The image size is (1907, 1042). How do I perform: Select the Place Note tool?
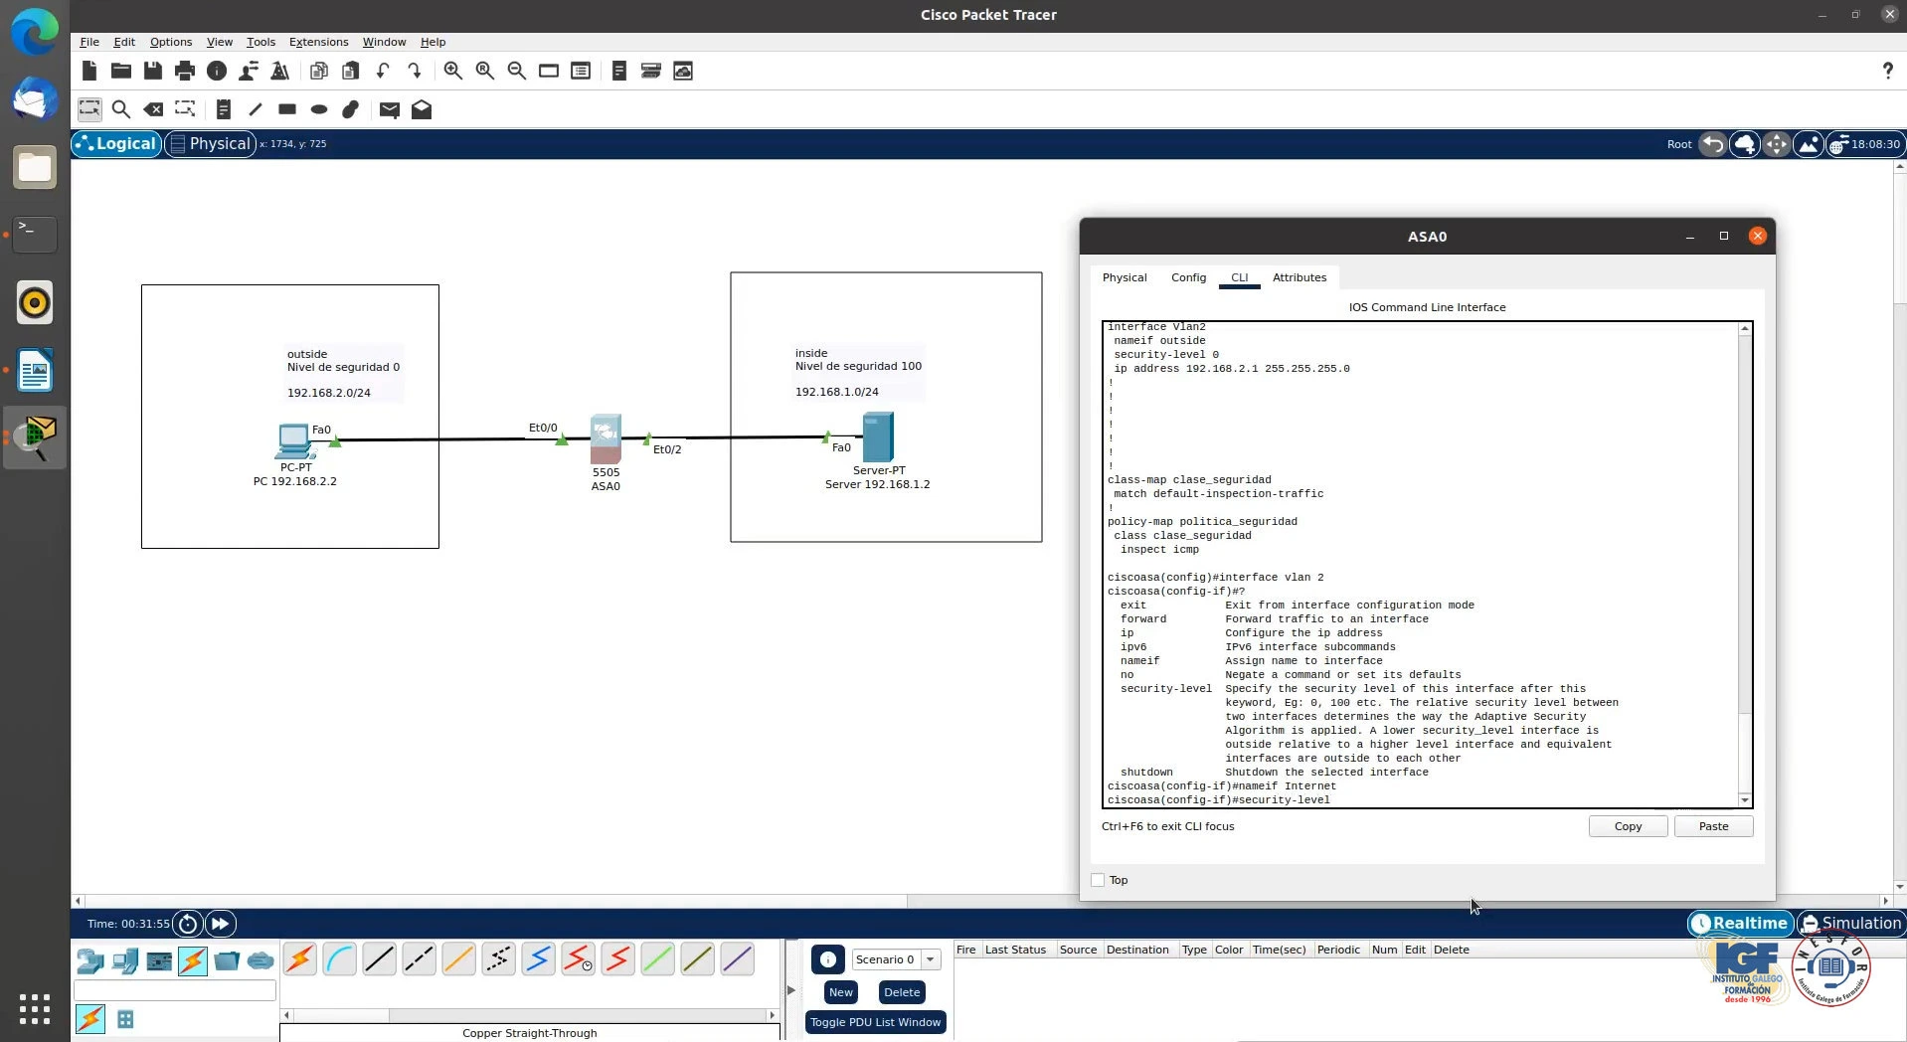[x=223, y=109]
